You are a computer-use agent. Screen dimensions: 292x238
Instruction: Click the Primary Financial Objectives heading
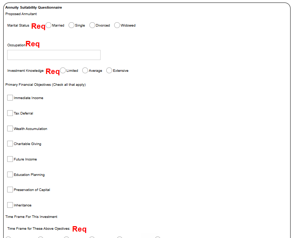click(46, 85)
